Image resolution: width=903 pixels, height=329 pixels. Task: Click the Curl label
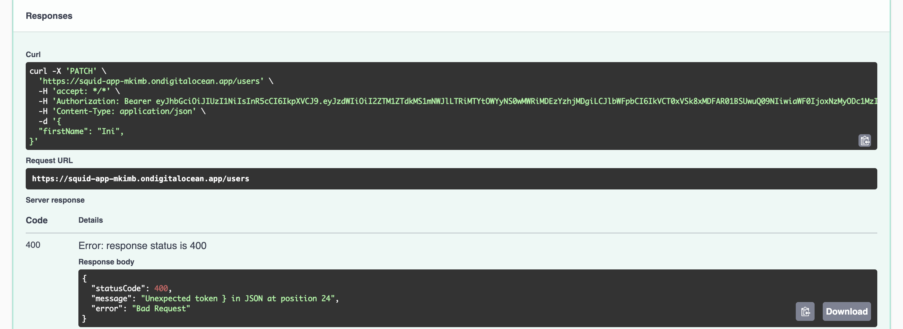click(x=33, y=54)
